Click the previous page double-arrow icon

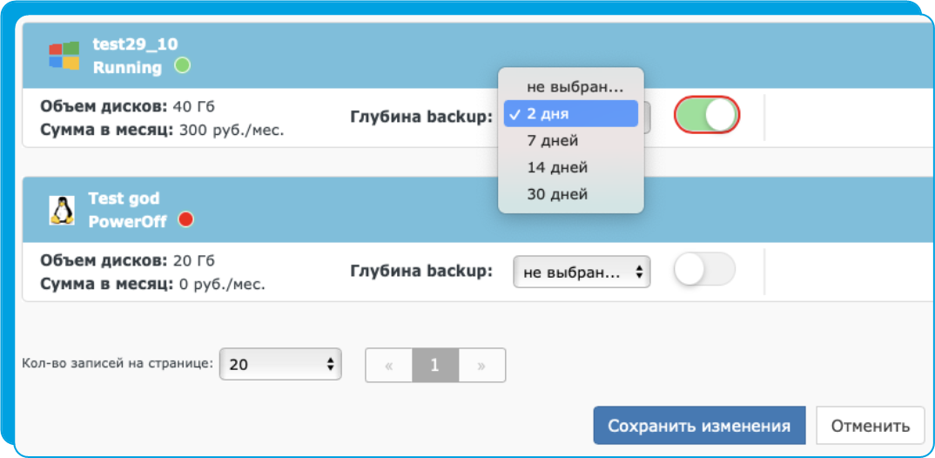(x=389, y=365)
